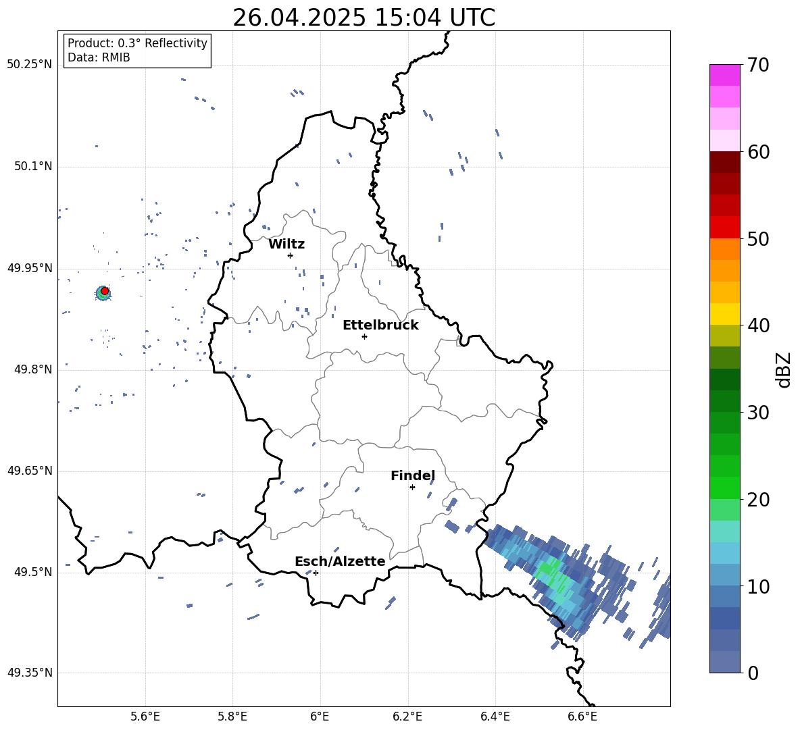
Task: Click the longitude label '5.8°E'
Action: click(x=232, y=716)
